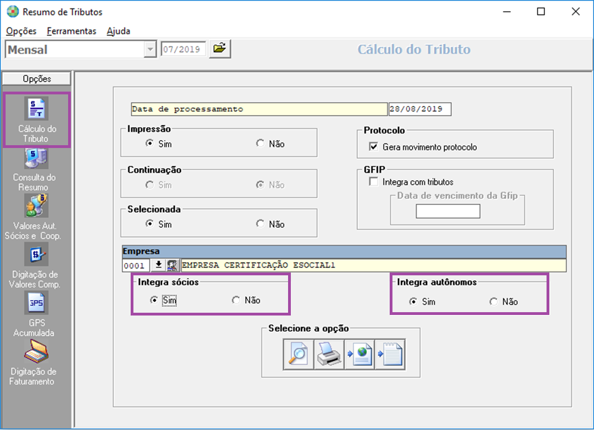Viewport: 594px width, 430px height.
Task: Select Sim for Integra autônomos
Action: pos(413,302)
